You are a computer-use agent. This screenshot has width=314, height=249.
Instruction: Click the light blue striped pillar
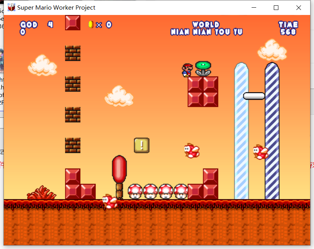tap(241, 131)
